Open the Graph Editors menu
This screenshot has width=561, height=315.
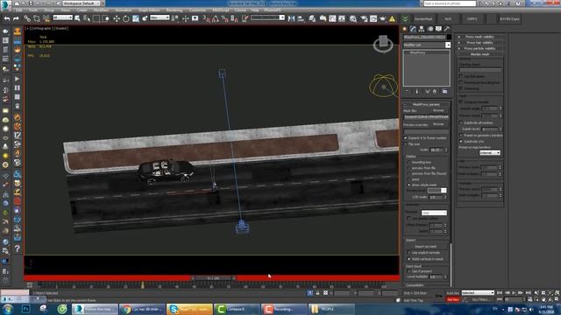tap(149, 10)
